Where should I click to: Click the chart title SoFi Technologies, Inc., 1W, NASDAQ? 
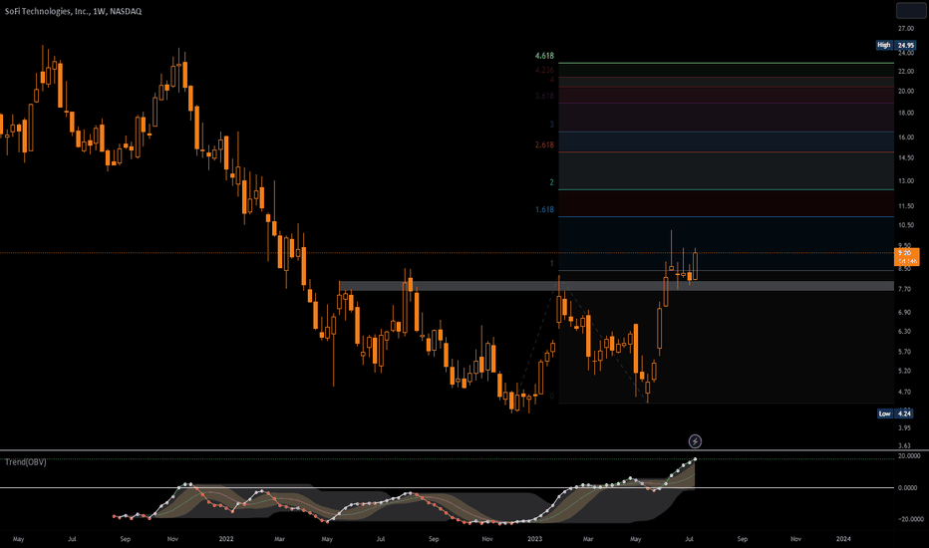(73, 11)
